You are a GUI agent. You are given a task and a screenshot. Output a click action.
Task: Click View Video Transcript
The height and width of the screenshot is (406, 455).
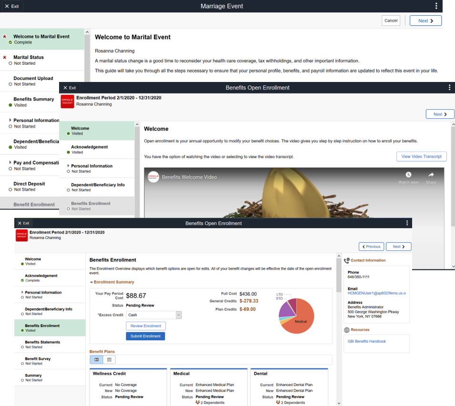pos(422,156)
